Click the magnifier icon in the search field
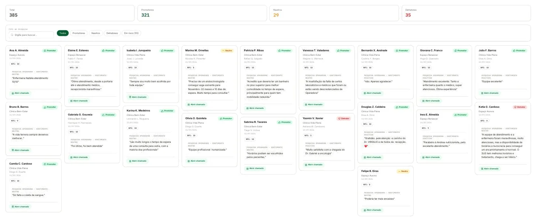 coord(12,35)
